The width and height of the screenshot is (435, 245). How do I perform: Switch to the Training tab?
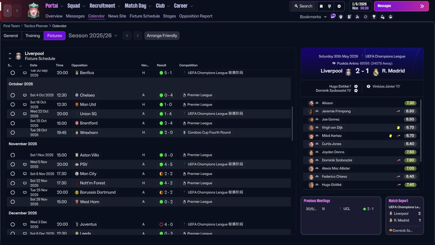point(33,36)
